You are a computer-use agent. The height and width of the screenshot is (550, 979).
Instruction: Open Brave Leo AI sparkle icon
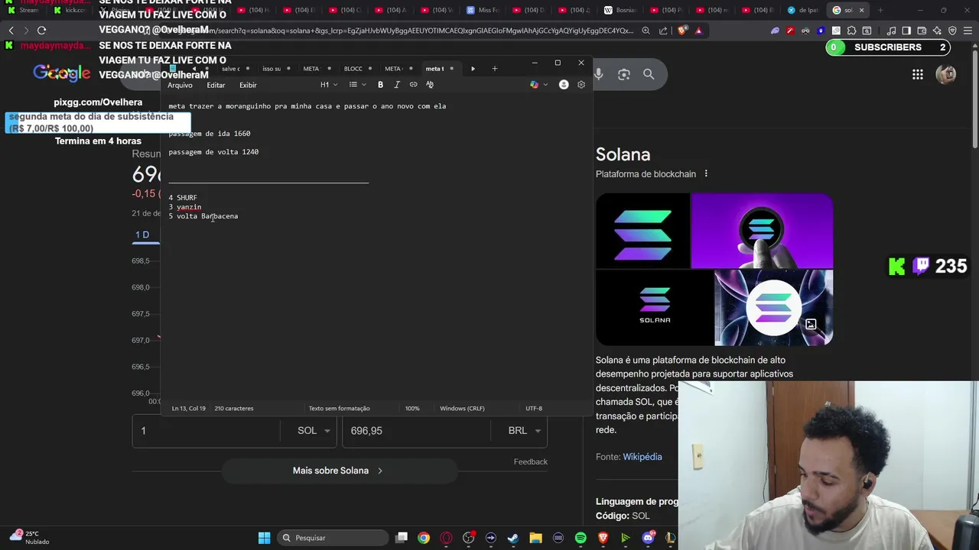937,31
